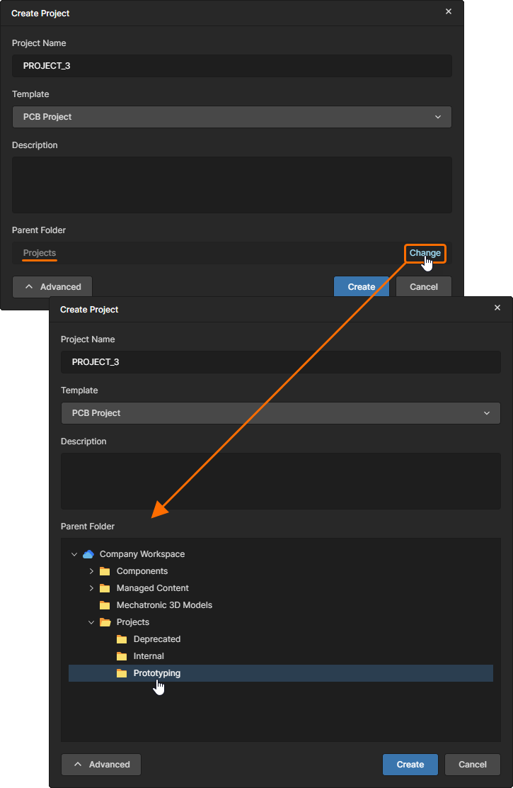The height and width of the screenshot is (788, 513).
Task: Expand the Managed Content tree node
Action: [91, 588]
